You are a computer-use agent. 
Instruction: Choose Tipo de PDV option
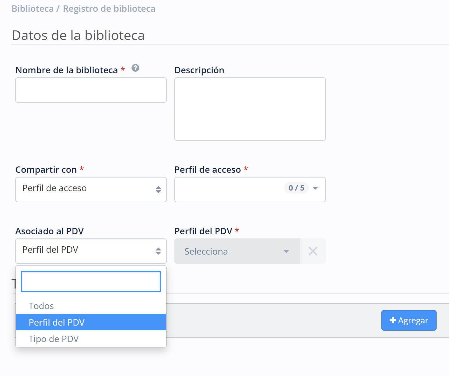pos(54,339)
